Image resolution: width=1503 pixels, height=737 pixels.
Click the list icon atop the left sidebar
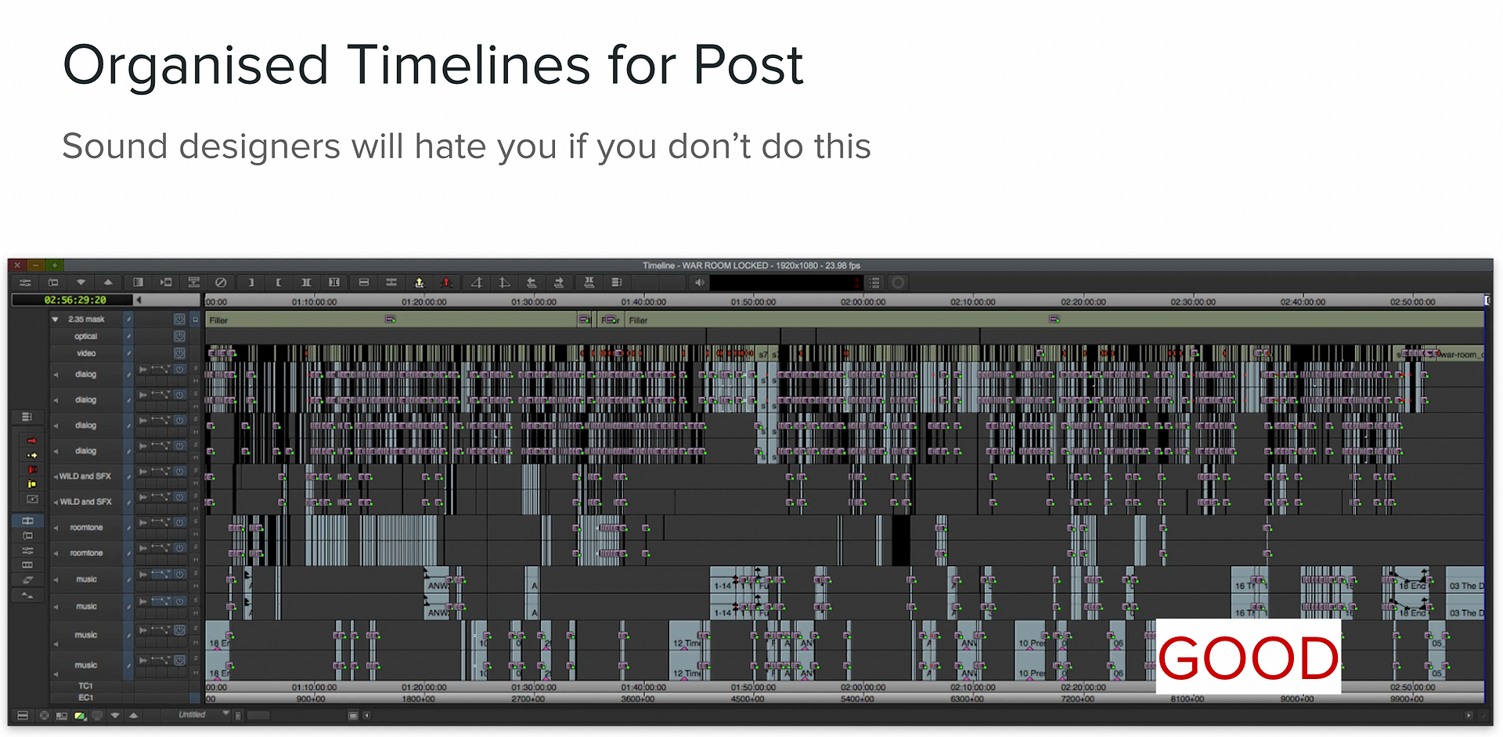[27, 417]
